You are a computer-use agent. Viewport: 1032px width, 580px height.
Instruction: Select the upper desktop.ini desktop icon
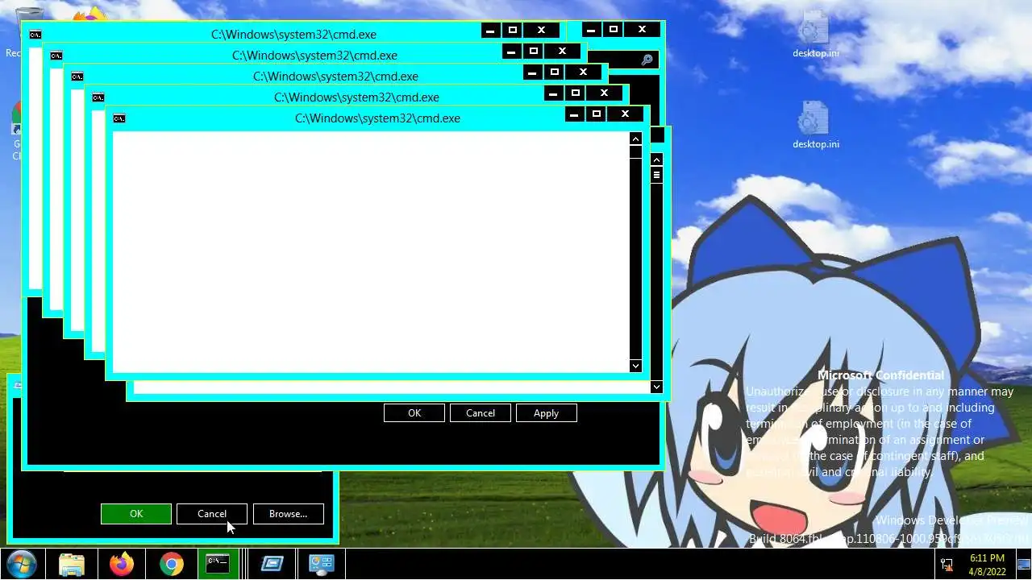[x=815, y=35]
